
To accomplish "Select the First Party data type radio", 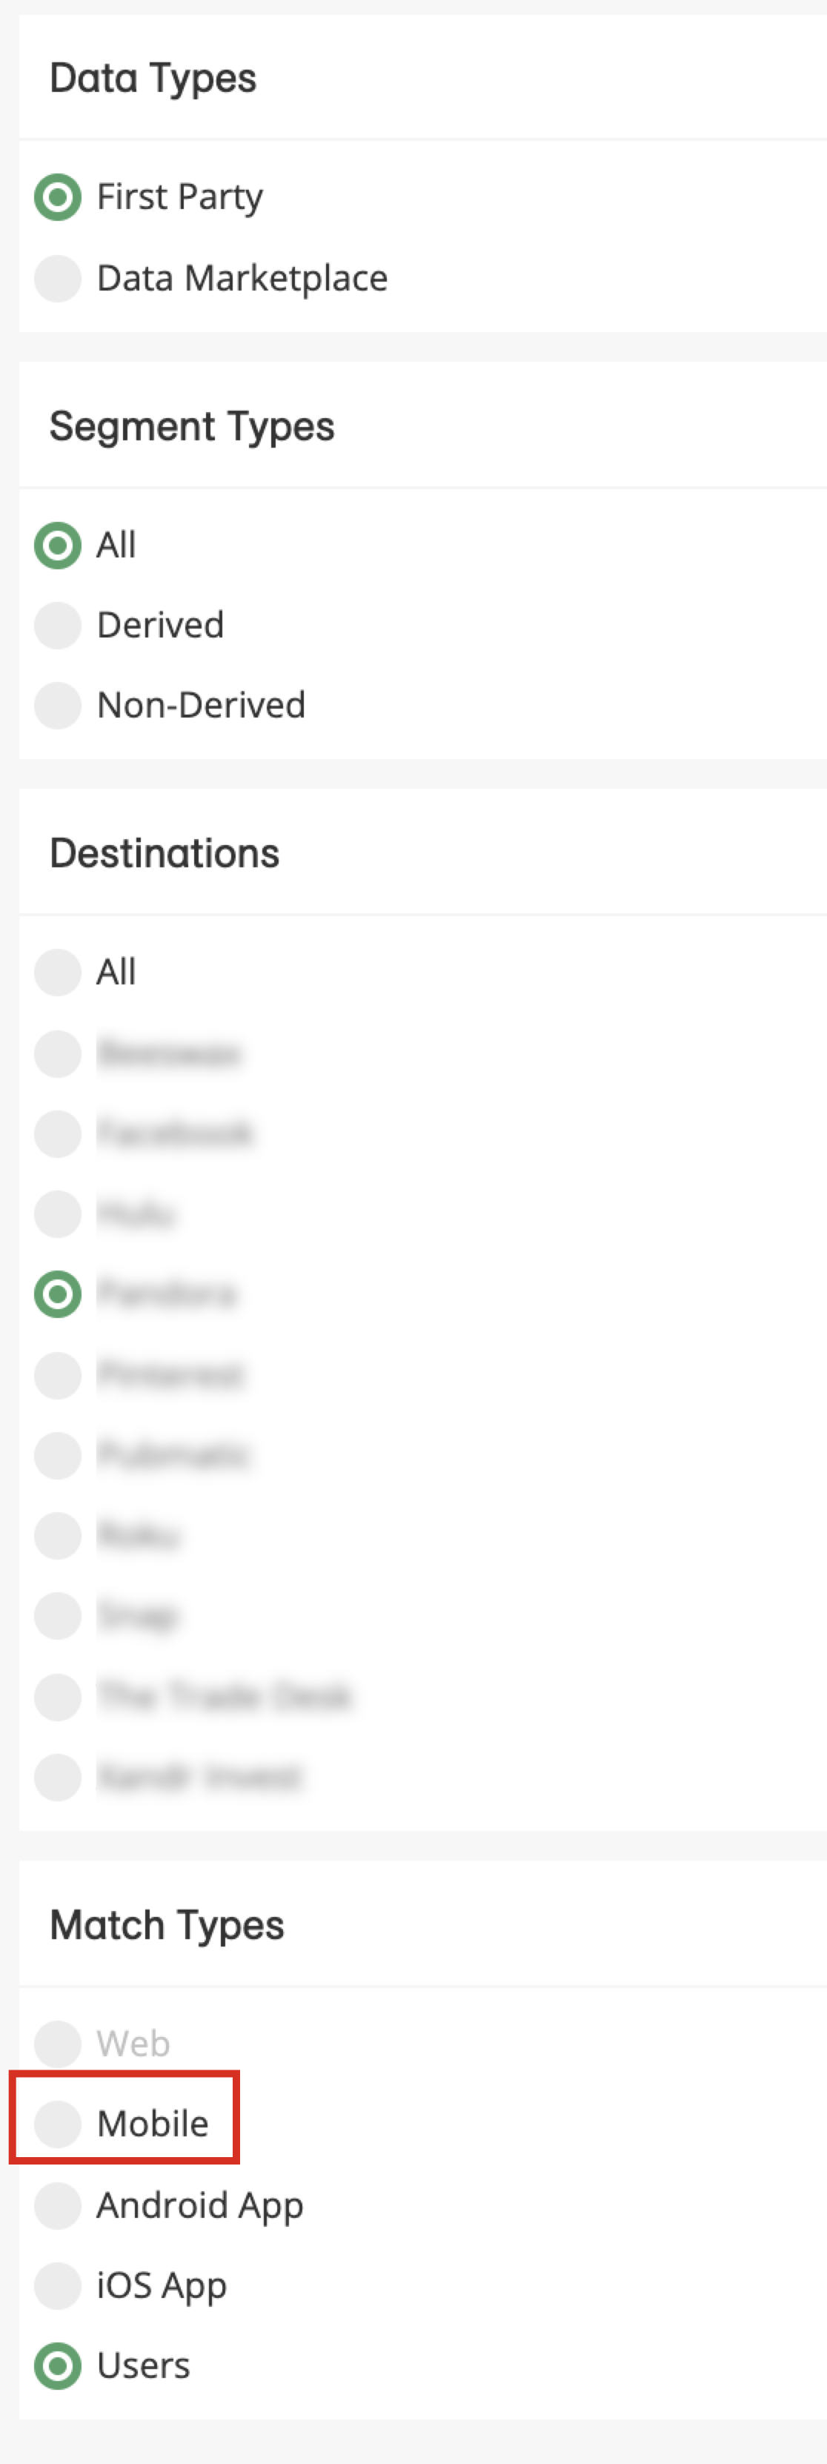I will coord(57,197).
